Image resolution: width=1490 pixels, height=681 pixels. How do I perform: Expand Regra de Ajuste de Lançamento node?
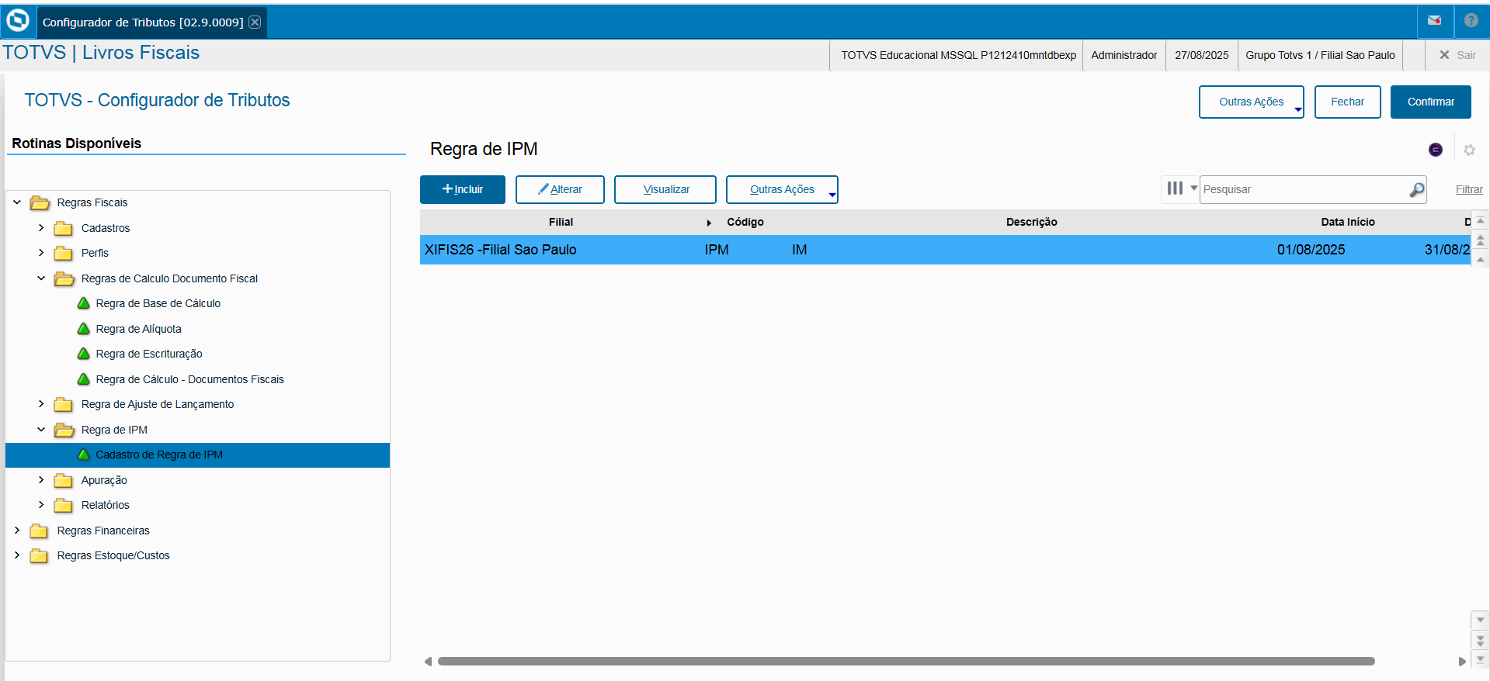pyautogui.click(x=41, y=404)
